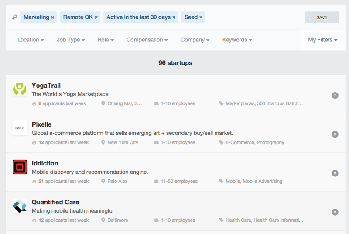Open the My Filters menu

pos(322,40)
